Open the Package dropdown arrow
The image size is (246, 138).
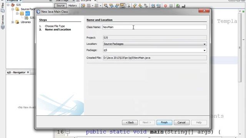[204, 50]
